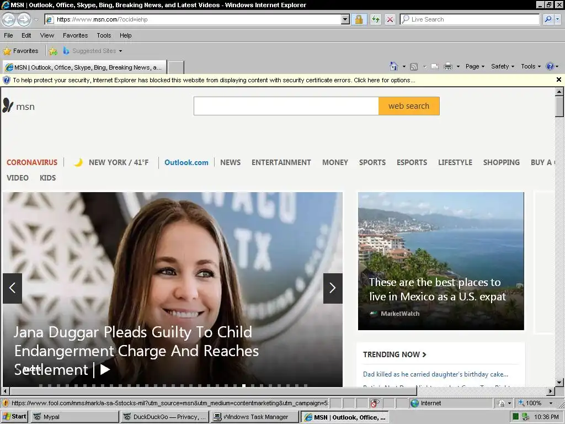Click in the MSN web search field
Screen dimensions: 565x424
click(x=286, y=106)
